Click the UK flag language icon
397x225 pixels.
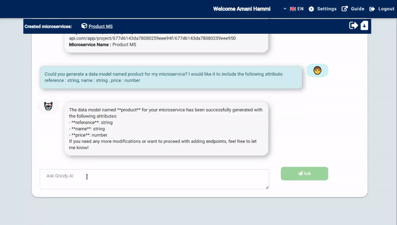point(293,9)
